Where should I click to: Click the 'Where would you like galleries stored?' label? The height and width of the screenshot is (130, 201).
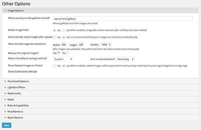[x=29, y=18]
